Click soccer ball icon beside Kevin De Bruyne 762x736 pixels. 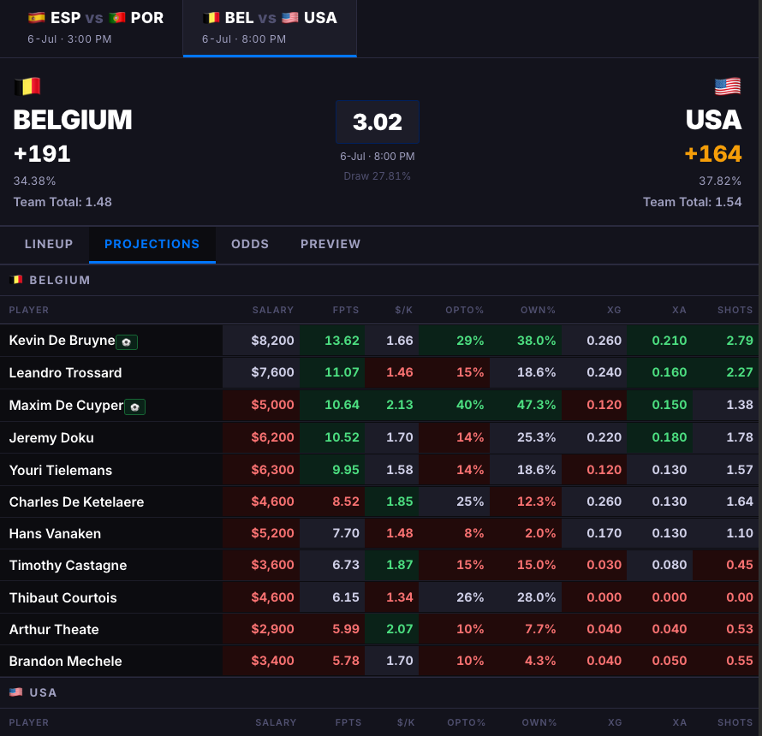pyautogui.click(x=127, y=342)
